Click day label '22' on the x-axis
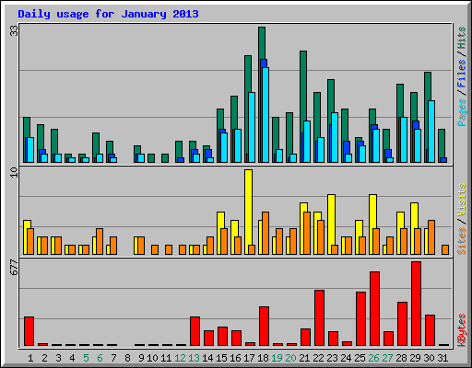 [x=318, y=358]
